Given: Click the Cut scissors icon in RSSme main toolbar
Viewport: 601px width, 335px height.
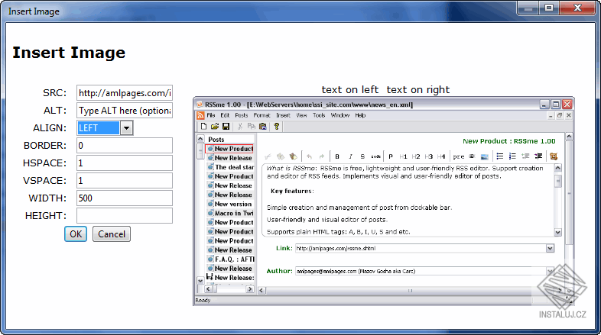Looking at the screenshot, I should tap(240, 126).
